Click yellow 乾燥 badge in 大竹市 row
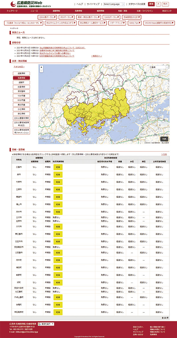 (58, 226)
